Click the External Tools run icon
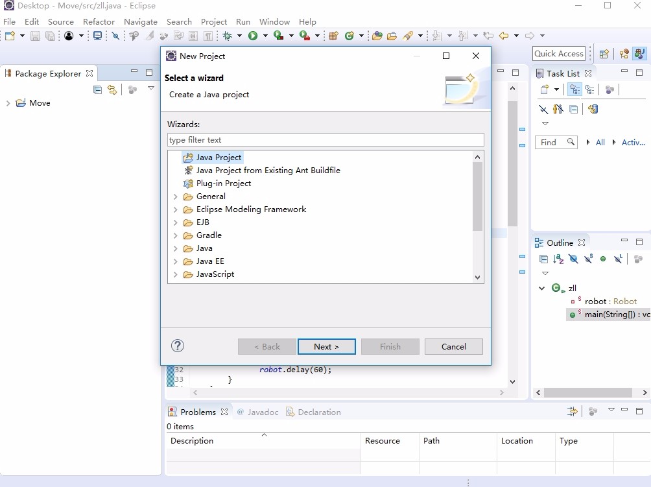The width and height of the screenshot is (651, 487). point(304,36)
